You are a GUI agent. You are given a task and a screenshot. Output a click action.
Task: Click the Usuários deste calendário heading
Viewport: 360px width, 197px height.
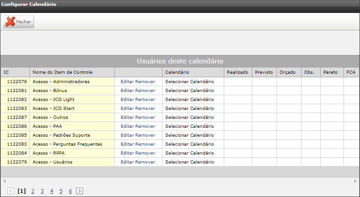point(180,61)
